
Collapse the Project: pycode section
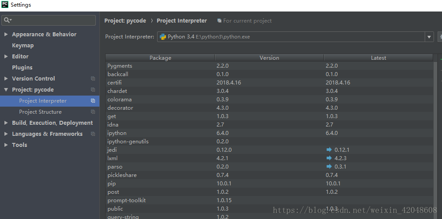[x=6, y=90]
